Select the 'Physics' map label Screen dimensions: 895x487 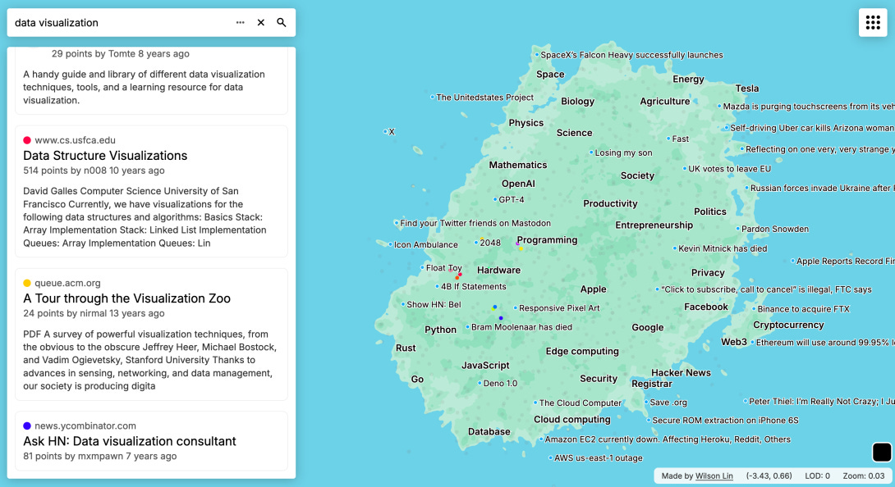click(x=526, y=123)
